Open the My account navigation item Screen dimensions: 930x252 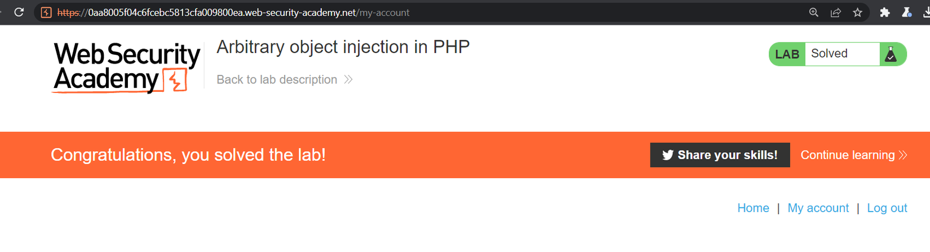[x=818, y=208]
